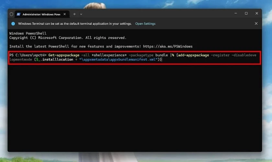Expand the new tab profile dropdown
The width and height of the screenshot is (272, 162).
pos(81,14)
